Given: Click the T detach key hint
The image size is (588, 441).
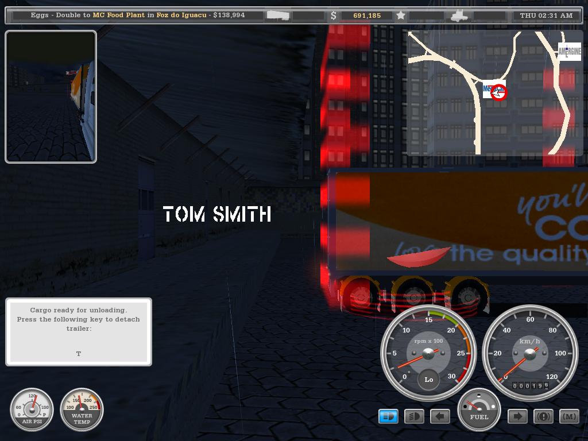Looking at the screenshot, I should (78, 354).
